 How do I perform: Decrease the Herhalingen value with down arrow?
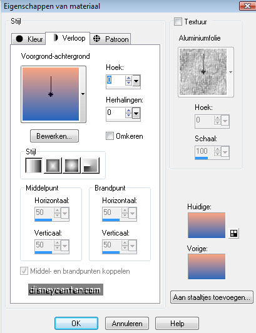point(128,115)
